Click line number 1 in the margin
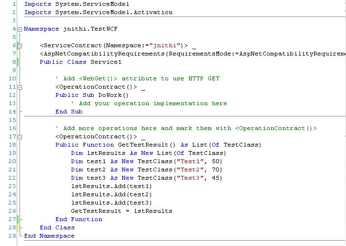The image size is (346, 246). tap(14, 4)
